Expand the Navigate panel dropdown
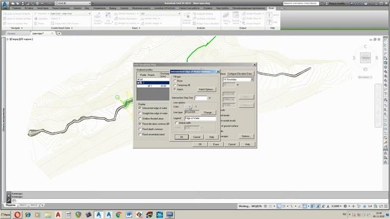The image size is (390, 219). (17, 28)
